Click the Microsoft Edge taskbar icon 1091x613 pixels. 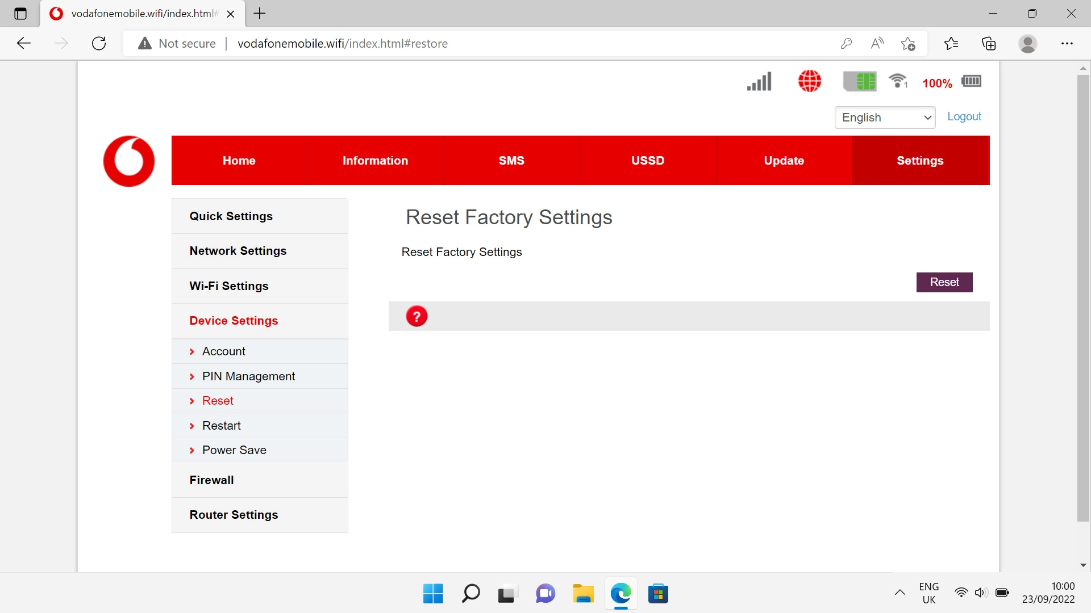click(x=621, y=594)
